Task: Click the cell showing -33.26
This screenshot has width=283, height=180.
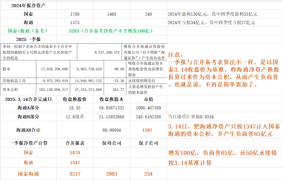Action: pos(118,81)
